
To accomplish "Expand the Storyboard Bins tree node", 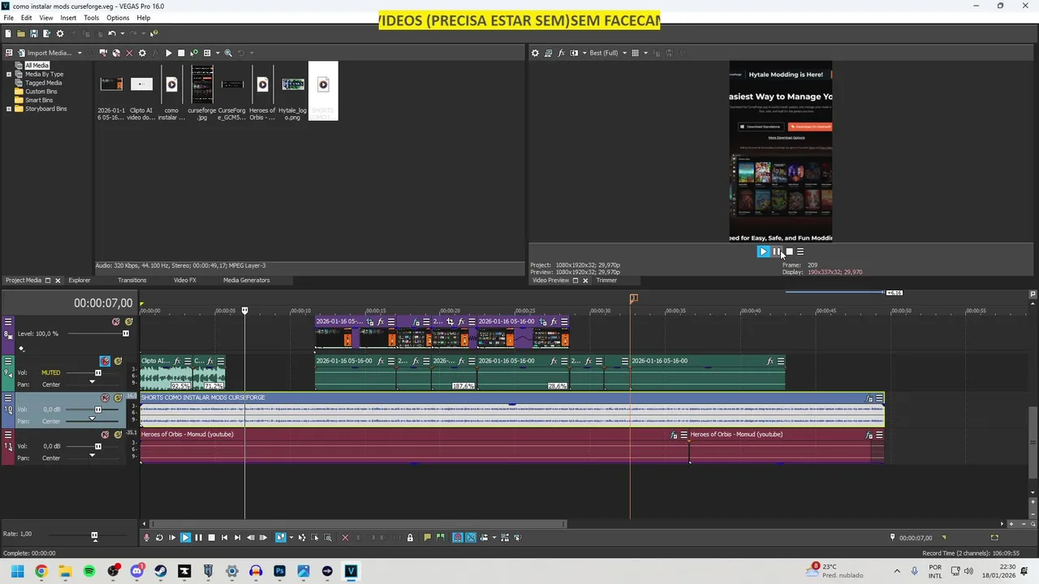I will click(x=9, y=109).
